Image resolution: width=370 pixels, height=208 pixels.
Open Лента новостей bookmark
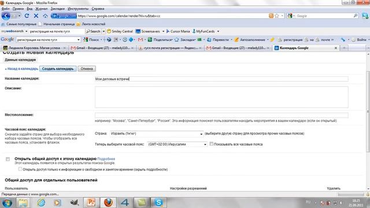[x=91, y=24]
